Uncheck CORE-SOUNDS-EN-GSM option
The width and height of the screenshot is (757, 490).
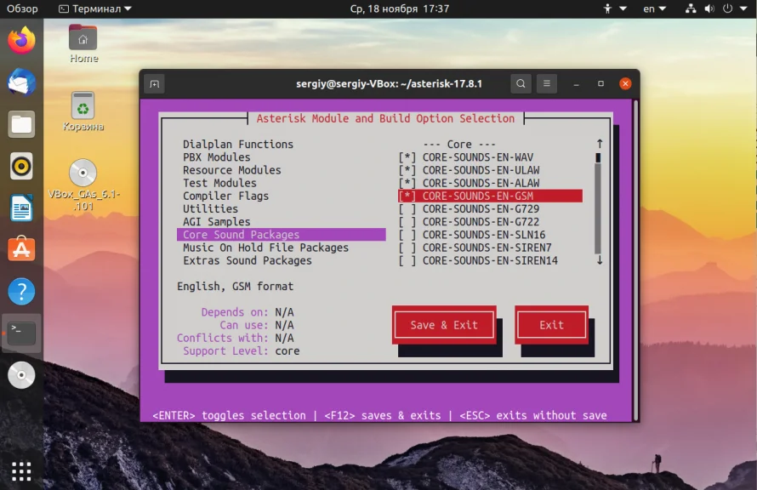coord(407,197)
